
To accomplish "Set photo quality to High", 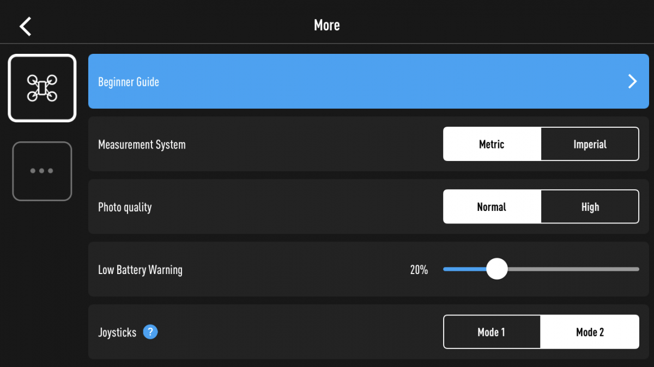I will pyautogui.click(x=590, y=207).
